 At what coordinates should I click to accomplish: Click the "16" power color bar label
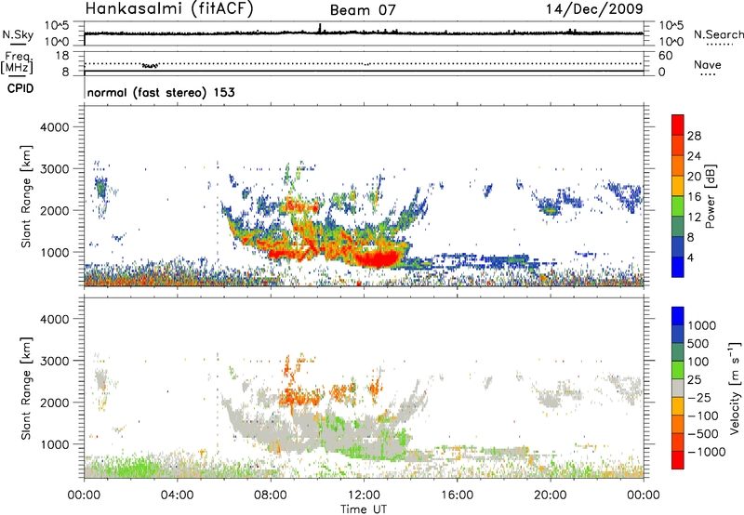pyautogui.click(x=694, y=197)
